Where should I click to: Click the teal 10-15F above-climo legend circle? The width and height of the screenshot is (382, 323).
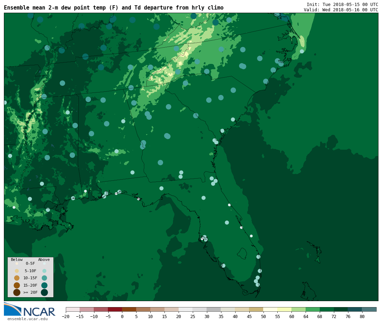[x=44, y=278]
